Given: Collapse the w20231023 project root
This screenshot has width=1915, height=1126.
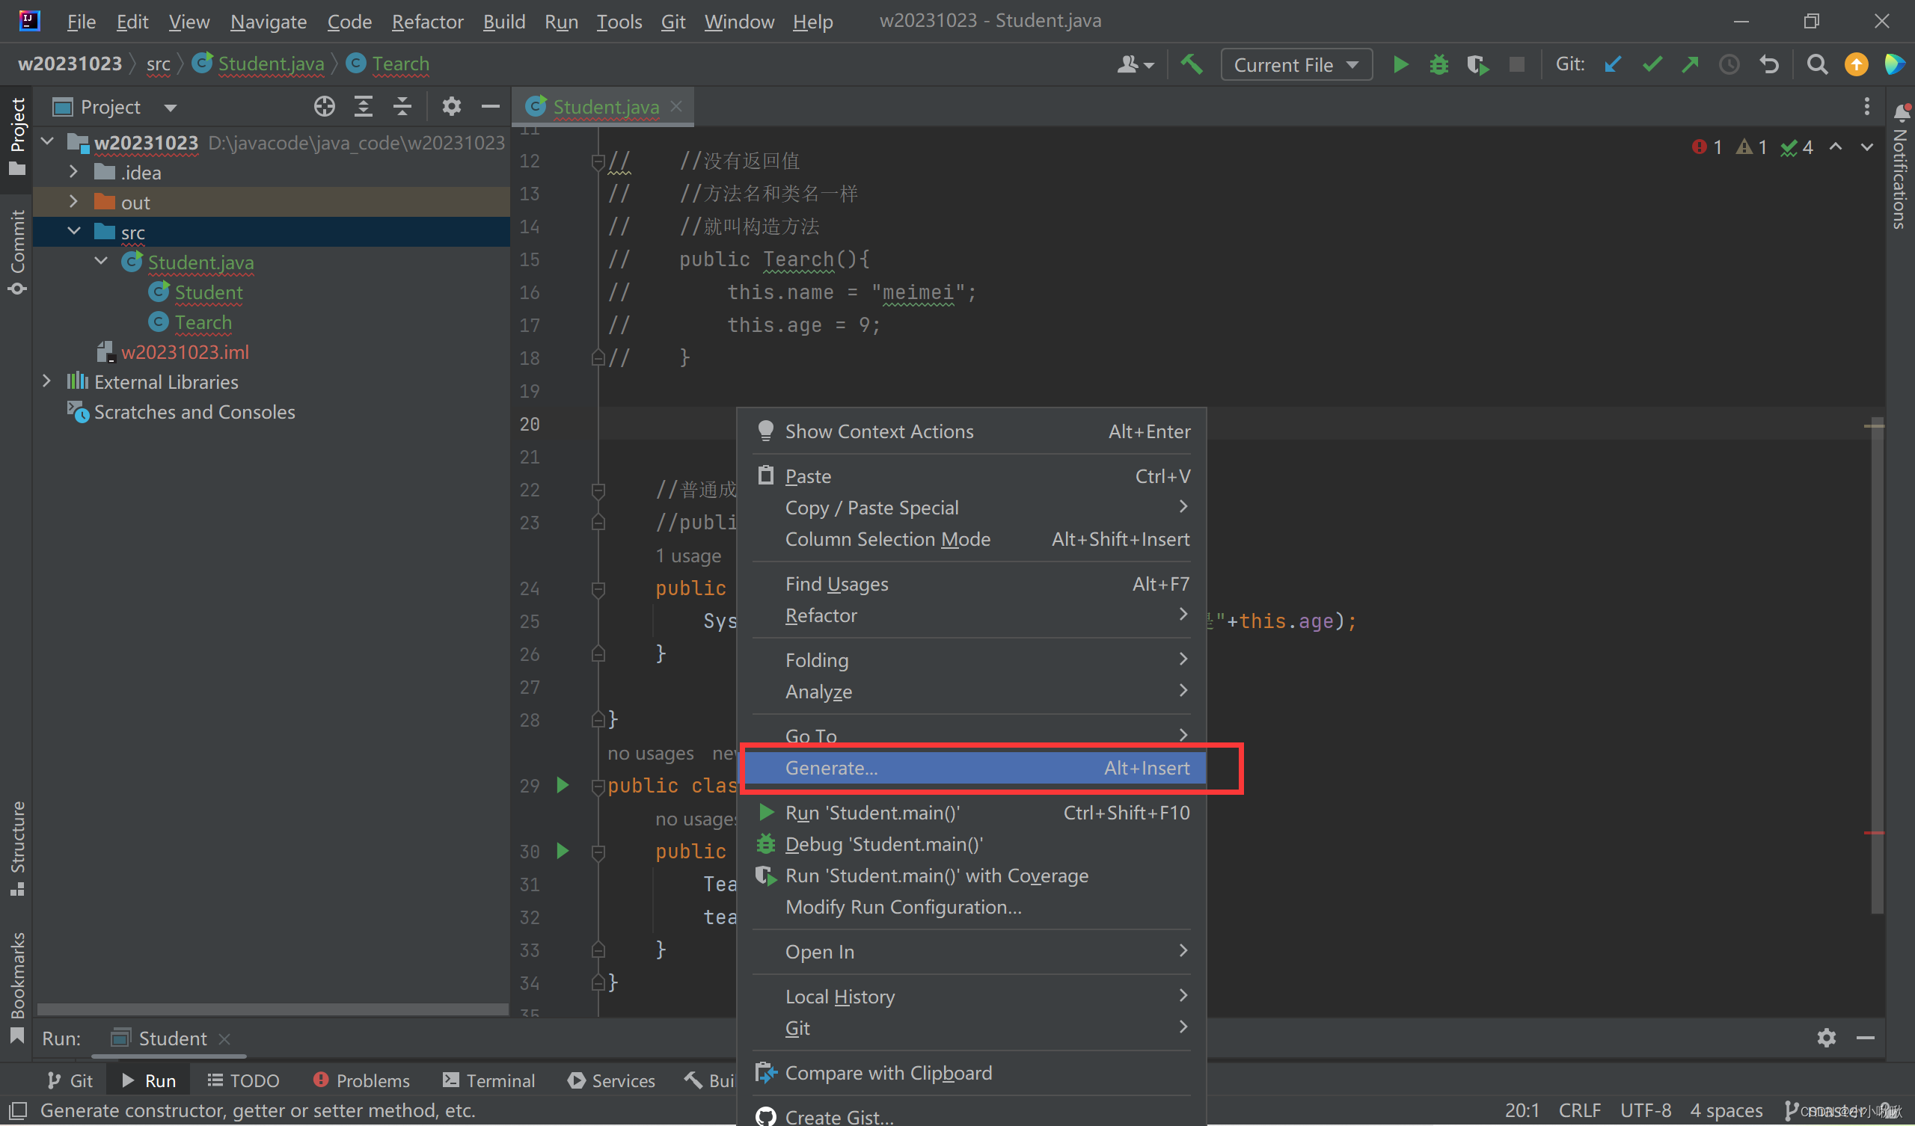Looking at the screenshot, I should [x=47, y=142].
